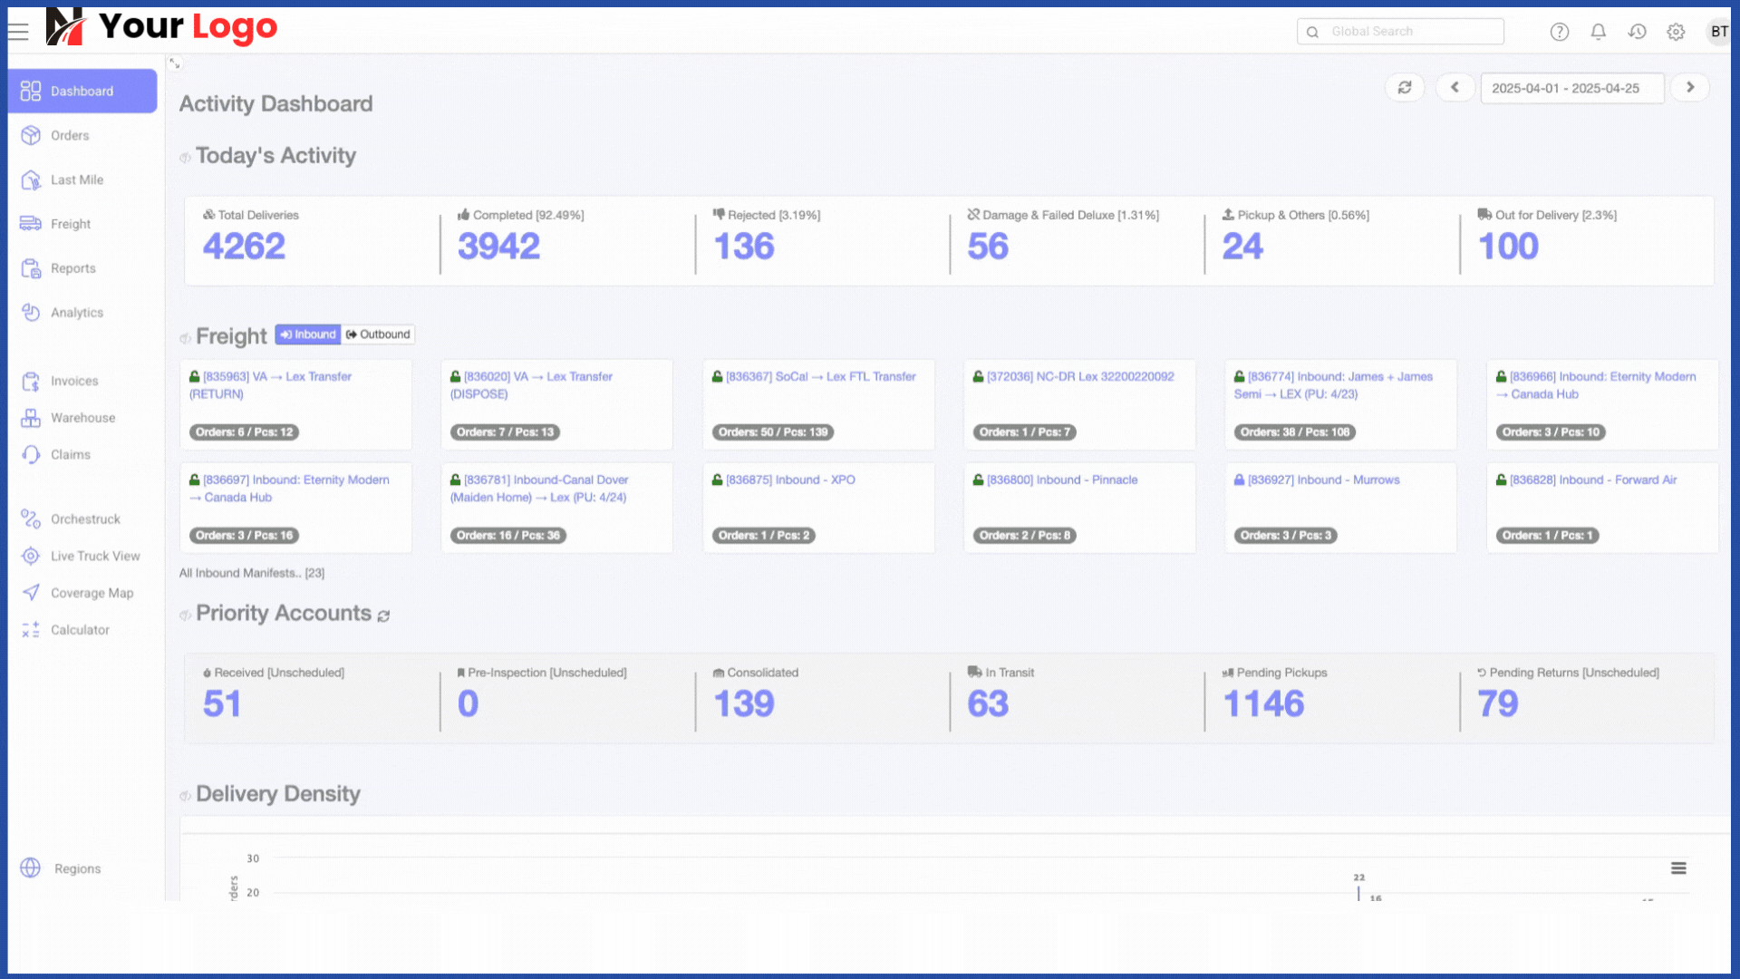Open the notifications bell icon
The width and height of the screenshot is (1740, 979).
pos(1598,32)
